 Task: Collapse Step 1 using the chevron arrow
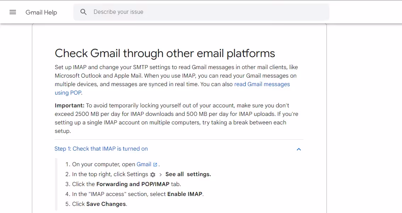coord(299,149)
